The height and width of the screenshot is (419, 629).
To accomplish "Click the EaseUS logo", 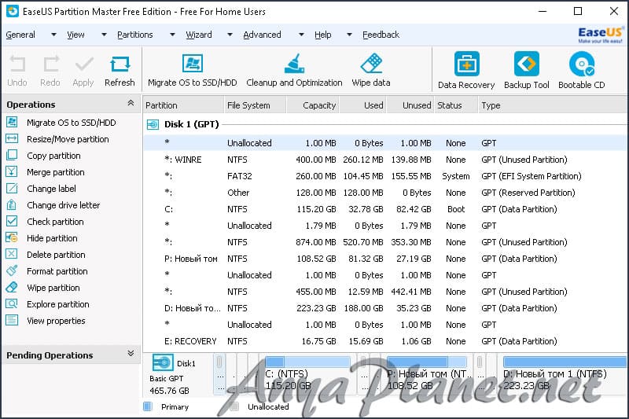I will [601, 35].
